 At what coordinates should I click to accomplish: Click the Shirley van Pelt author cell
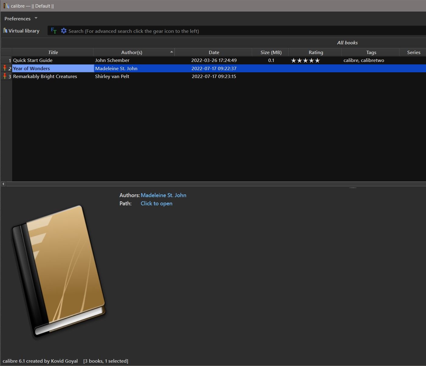tap(134, 76)
